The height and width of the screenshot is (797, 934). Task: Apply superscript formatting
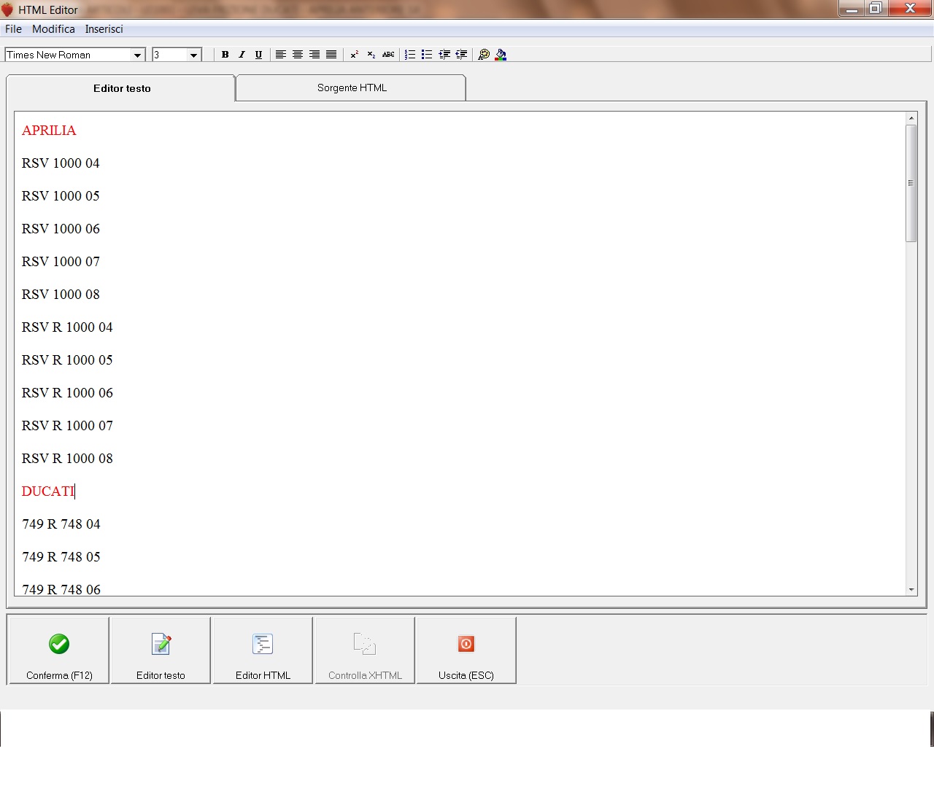point(355,55)
